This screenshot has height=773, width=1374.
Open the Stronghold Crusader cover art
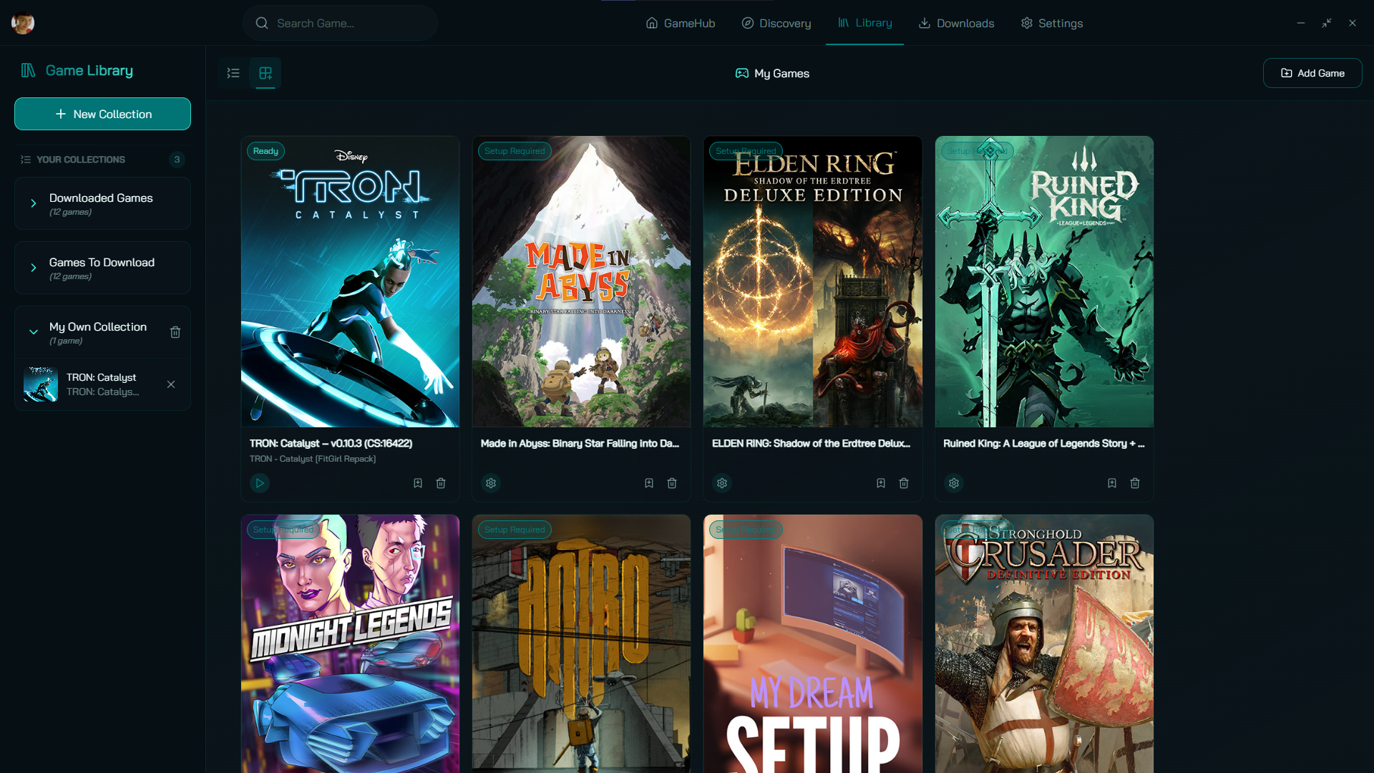click(1044, 643)
